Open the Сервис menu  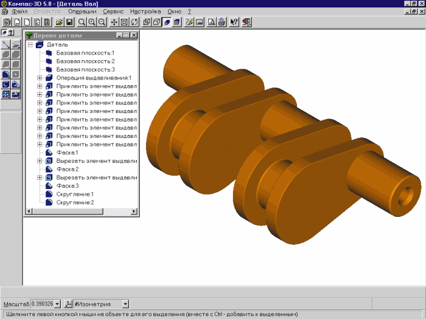coord(113,12)
